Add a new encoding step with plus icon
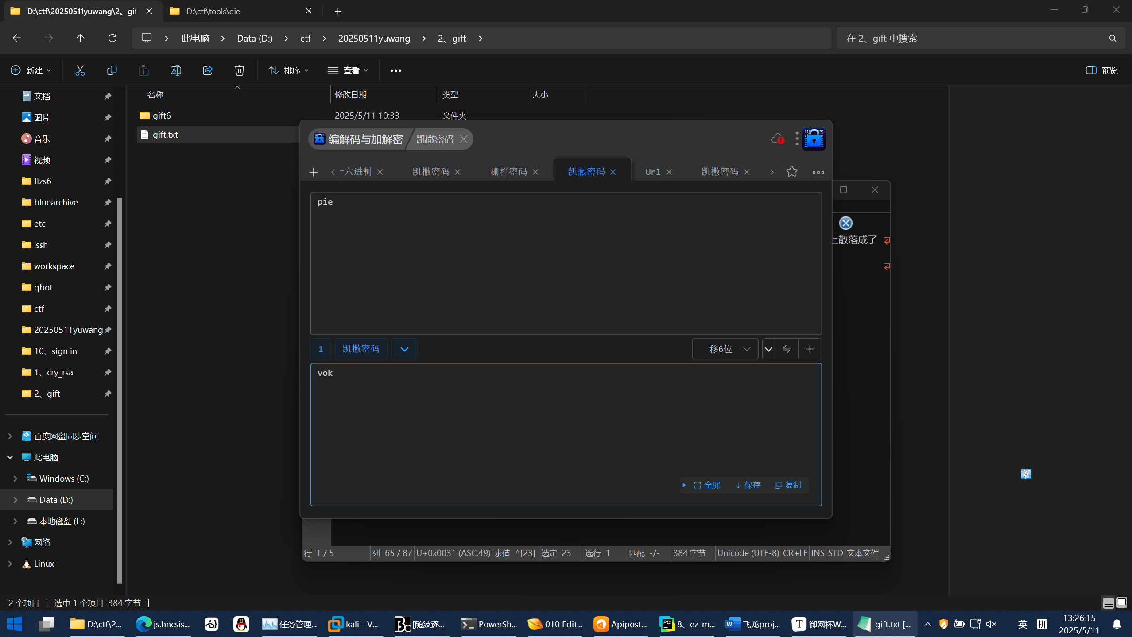The height and width of the screenshot is (637, 1132). (x=810, y=349)
